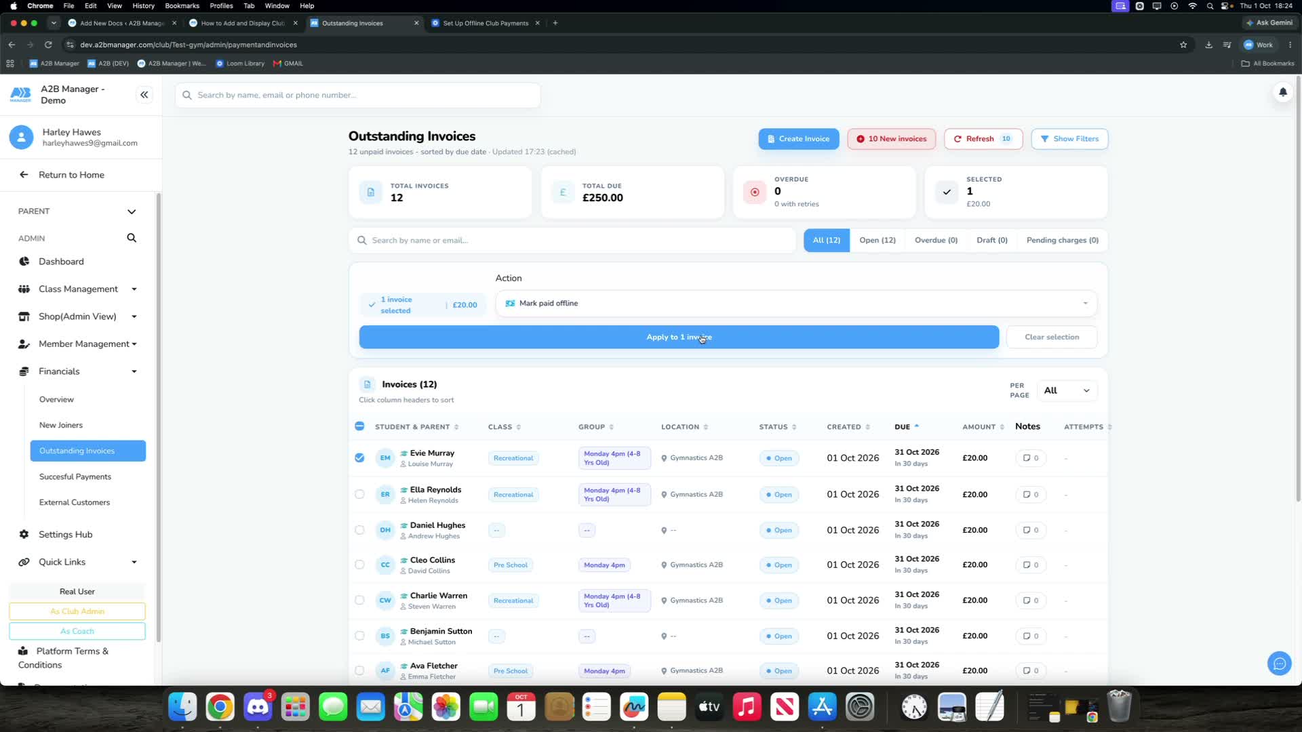Open notes icon for Evie Murray

1030,458
